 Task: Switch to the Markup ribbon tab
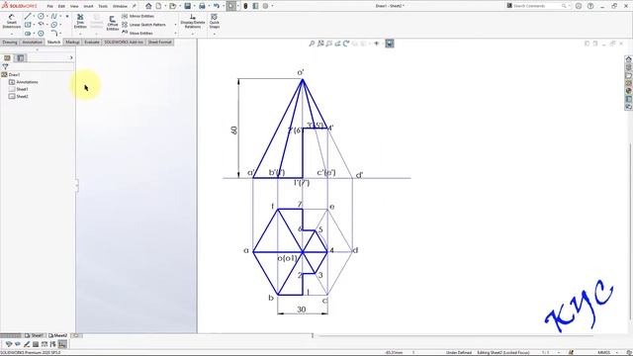(72, 42)
